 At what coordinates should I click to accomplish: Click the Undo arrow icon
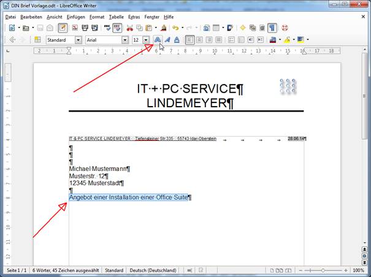click(x=175, y=28)
